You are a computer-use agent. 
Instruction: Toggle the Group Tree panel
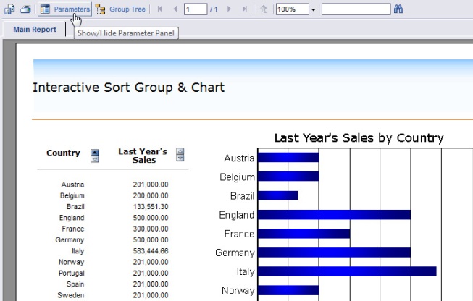pyautogui.click(x=121, y=9)
